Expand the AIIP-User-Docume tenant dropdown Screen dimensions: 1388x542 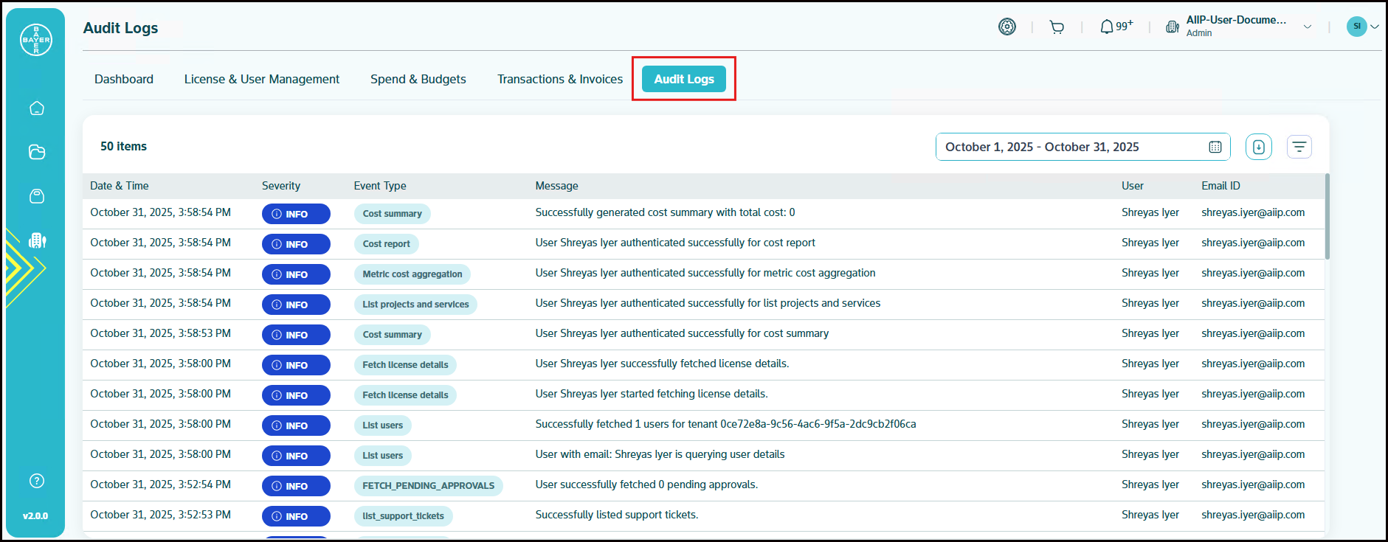[1307, 27]
